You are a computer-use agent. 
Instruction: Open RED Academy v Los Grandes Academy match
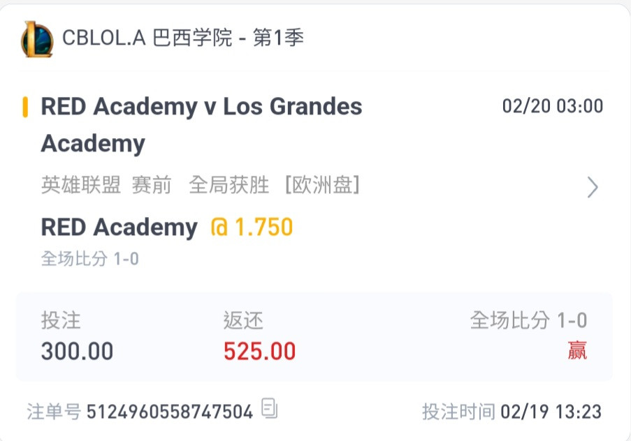[x=202, y=125]
